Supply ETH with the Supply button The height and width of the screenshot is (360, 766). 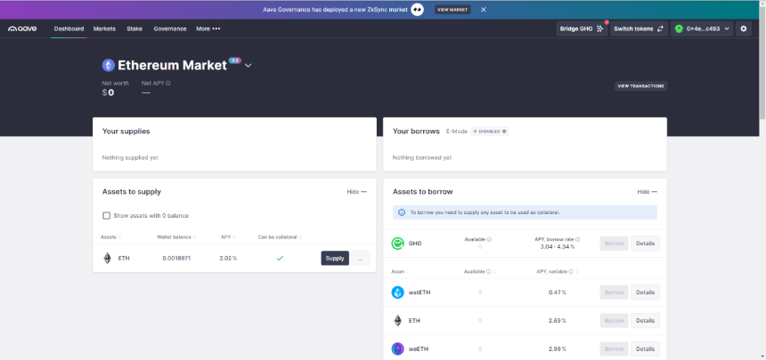(335, 258)
